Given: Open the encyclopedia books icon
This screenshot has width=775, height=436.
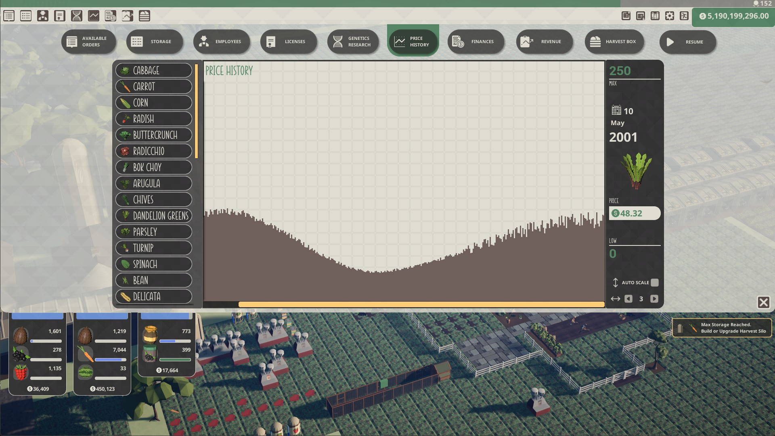Looking at the screenshot, I should coord(655,16).
